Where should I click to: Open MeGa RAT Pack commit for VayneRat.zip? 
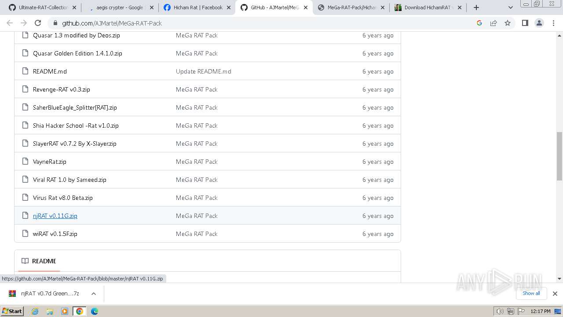197,162
